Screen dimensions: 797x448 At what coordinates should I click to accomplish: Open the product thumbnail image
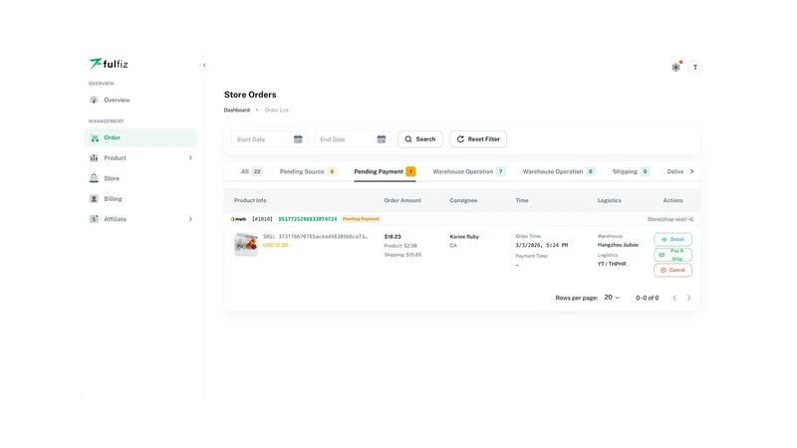point(246,244)
